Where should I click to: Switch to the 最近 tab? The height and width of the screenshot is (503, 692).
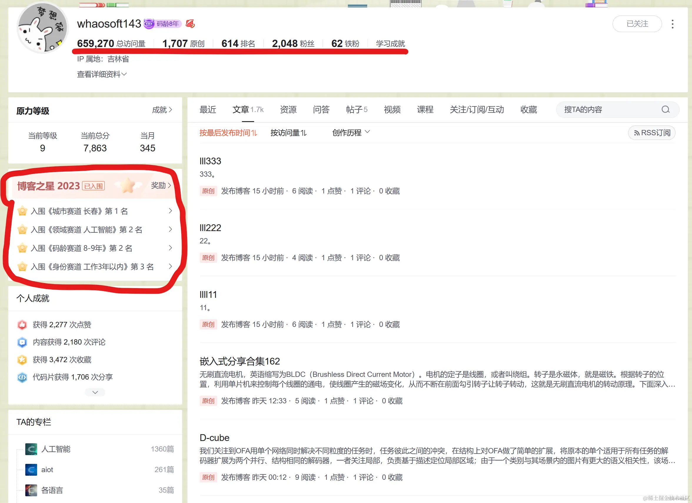tap(208, 109)
